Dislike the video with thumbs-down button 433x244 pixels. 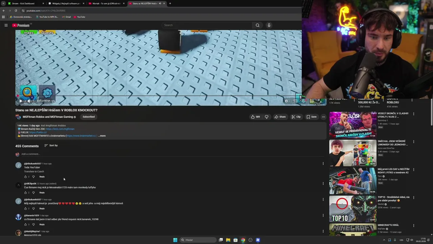pos(267,117)
